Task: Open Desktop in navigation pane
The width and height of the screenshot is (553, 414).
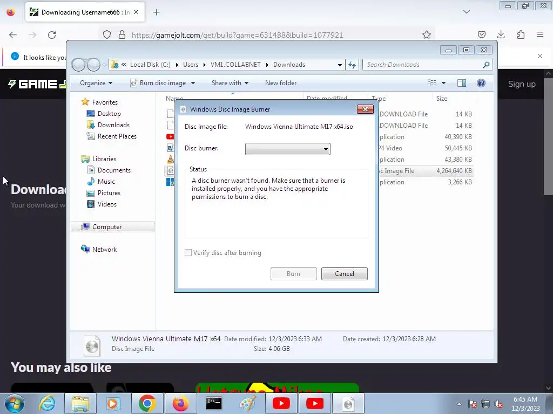Action: [109, 114]
